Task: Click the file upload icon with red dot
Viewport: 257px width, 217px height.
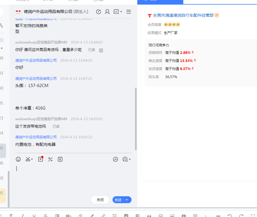Action: click(40, 159)
